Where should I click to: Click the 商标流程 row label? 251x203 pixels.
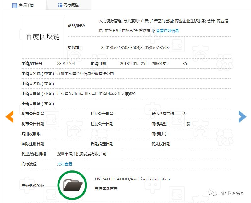click(29, 164)
